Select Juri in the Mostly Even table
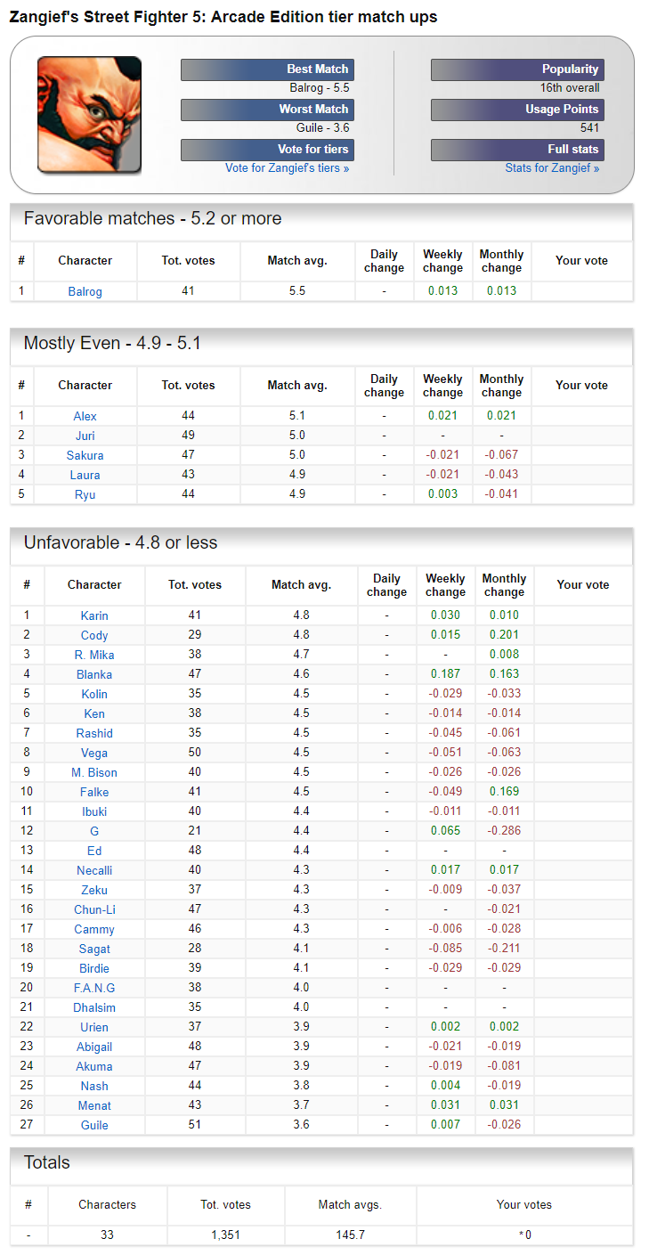Screen dimensions: 649x1255 click(x=85, y=436)
